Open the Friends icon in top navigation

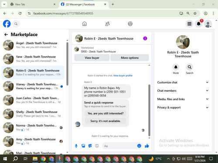click(x=107, y=24)
